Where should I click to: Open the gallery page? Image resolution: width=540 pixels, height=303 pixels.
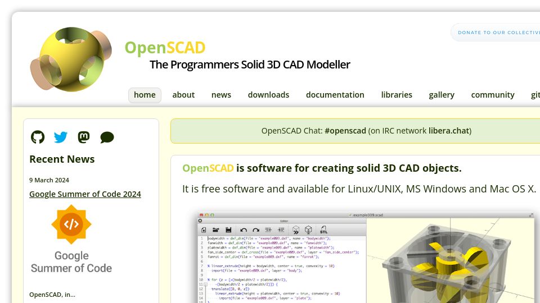(x=442, y=95)
